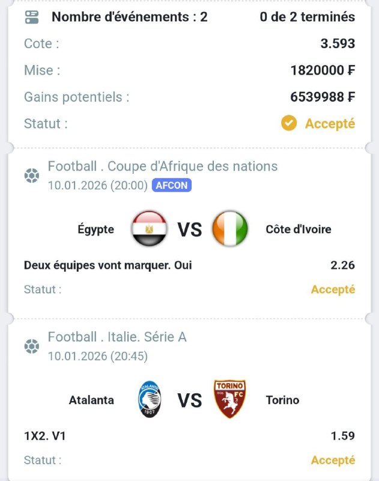
Task: Tap the Egypt flag icon
Action: click(x=149, y=229)
